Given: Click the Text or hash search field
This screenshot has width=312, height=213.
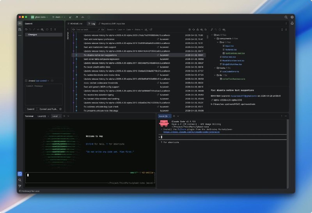Looking at the screenshot, I should click(x=85, y=30).
